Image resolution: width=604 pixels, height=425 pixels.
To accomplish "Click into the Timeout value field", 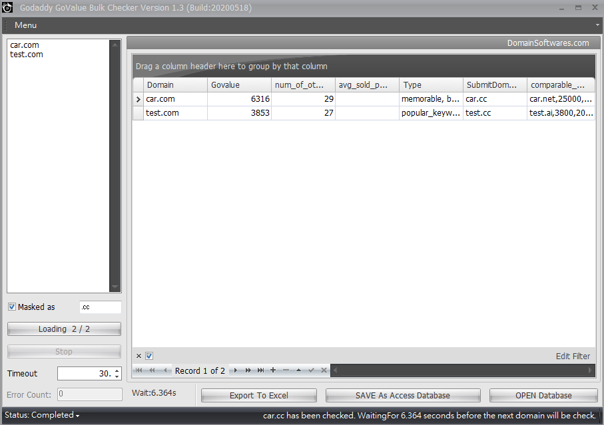I will point(85,374).
